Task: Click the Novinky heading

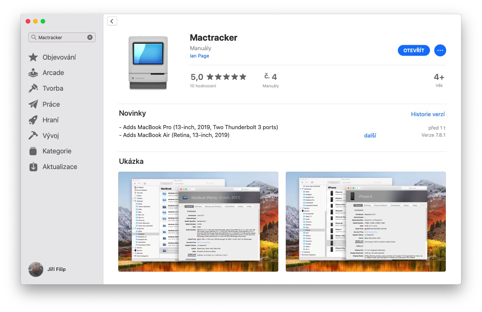Action: coord(132,113)
